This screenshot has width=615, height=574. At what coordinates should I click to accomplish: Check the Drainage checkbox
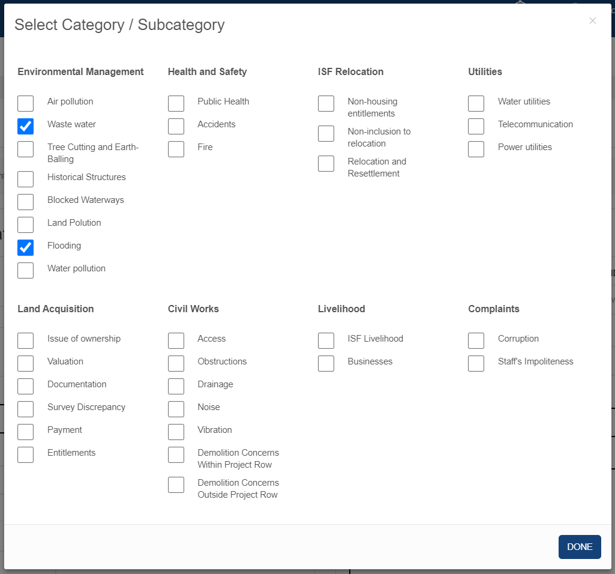(176, 386)
